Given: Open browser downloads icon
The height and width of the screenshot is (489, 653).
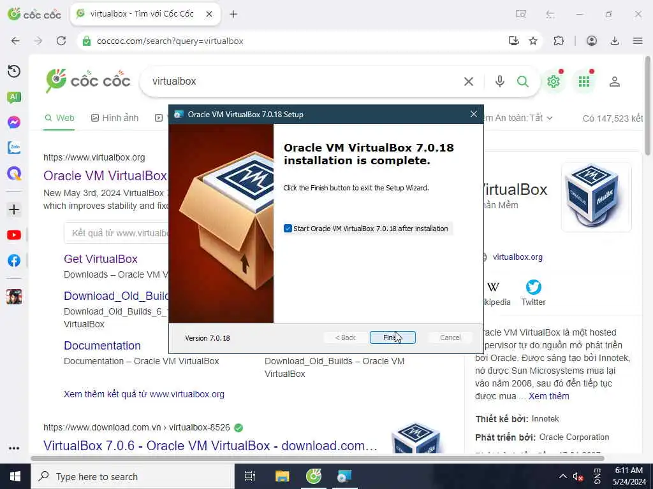Looking at the screenshot, I should coord(615,41).
